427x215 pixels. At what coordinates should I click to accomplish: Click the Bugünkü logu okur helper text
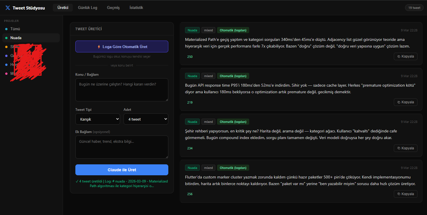click(x=122, y=56)
